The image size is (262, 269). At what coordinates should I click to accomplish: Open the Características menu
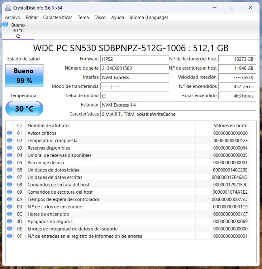pos(58,17)
